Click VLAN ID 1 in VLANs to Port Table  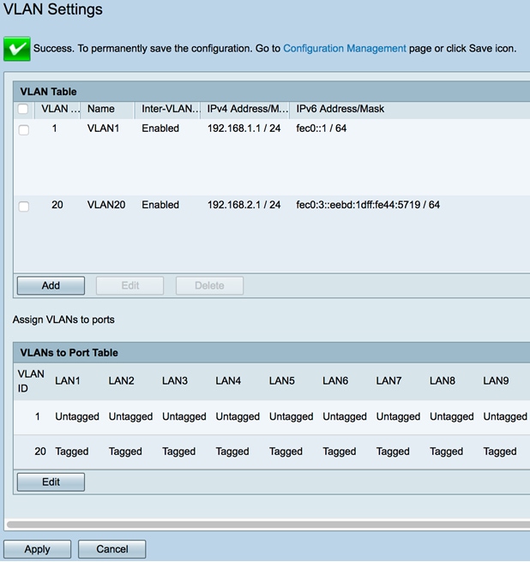coord(38,417)
